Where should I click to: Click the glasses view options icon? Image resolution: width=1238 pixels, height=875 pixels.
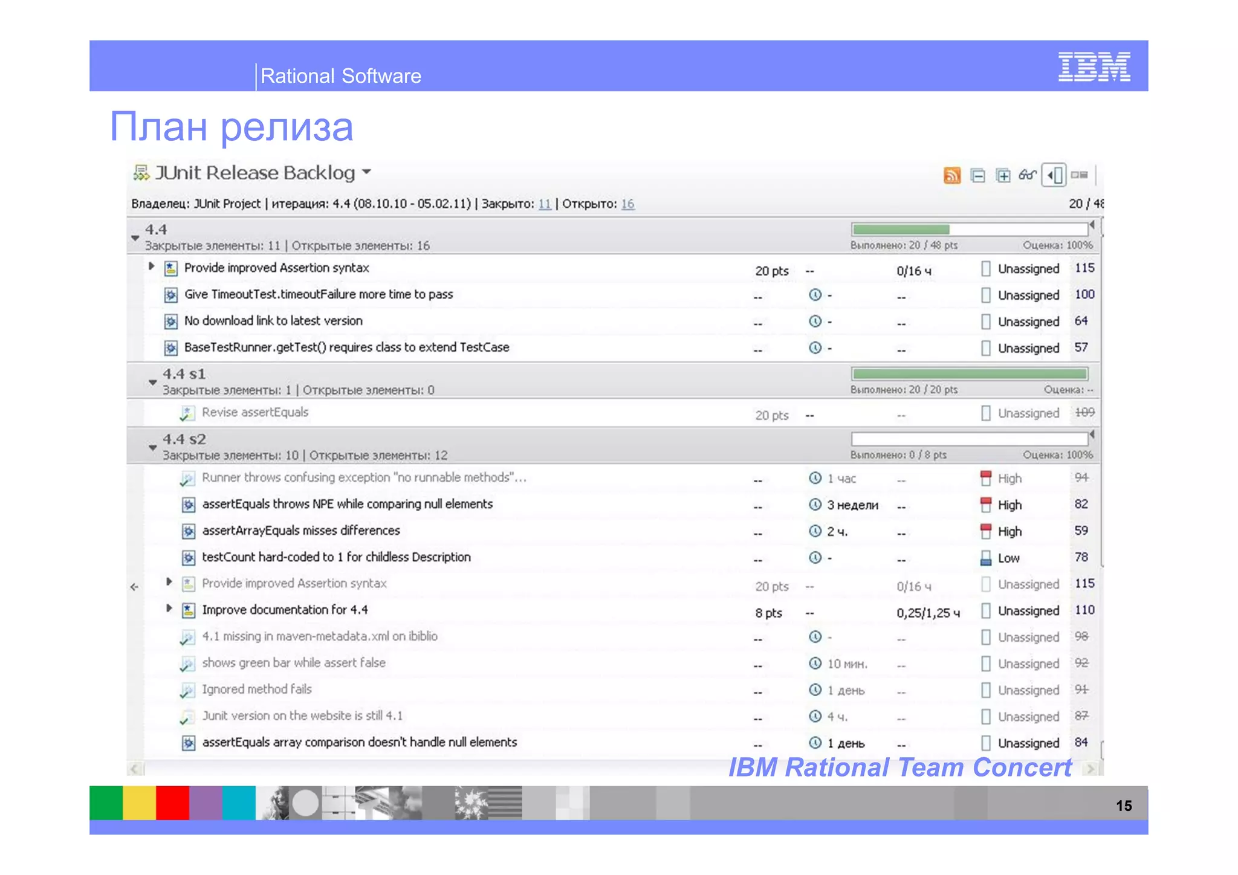tap(1028, 175)
